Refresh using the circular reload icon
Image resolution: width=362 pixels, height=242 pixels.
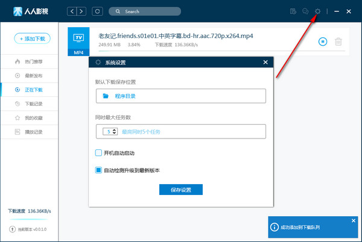(98, 11)
